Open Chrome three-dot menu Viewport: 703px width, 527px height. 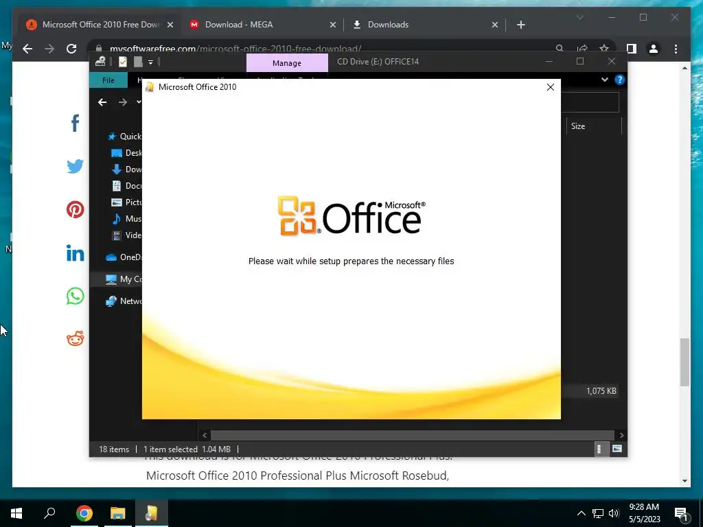(x=676, y=49)
